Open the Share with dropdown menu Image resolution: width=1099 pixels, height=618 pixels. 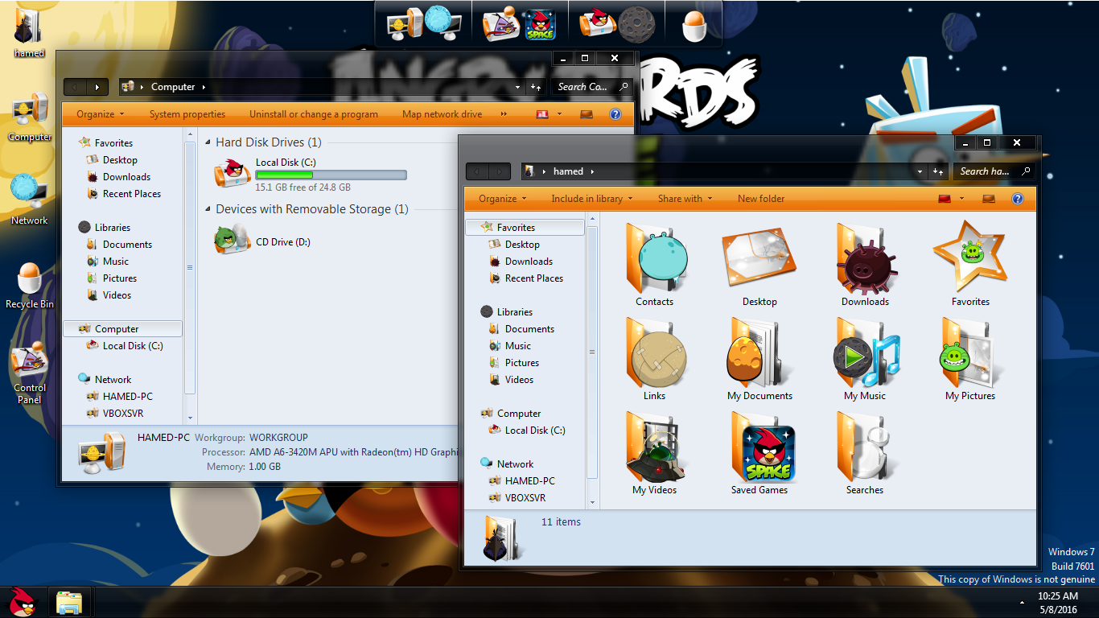pyautogui.click(x=685, y=199)
